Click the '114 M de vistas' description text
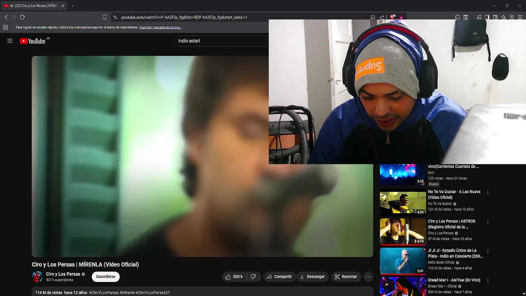526x296 pixels. pos(48,293)
